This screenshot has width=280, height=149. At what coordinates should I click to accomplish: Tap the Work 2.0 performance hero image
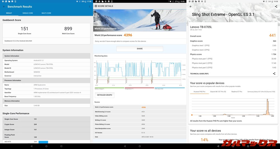[x=140, y=20]
